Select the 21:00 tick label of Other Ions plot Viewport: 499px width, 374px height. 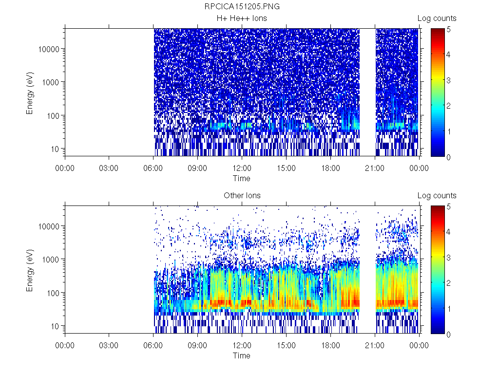click(x=375, y=345)
